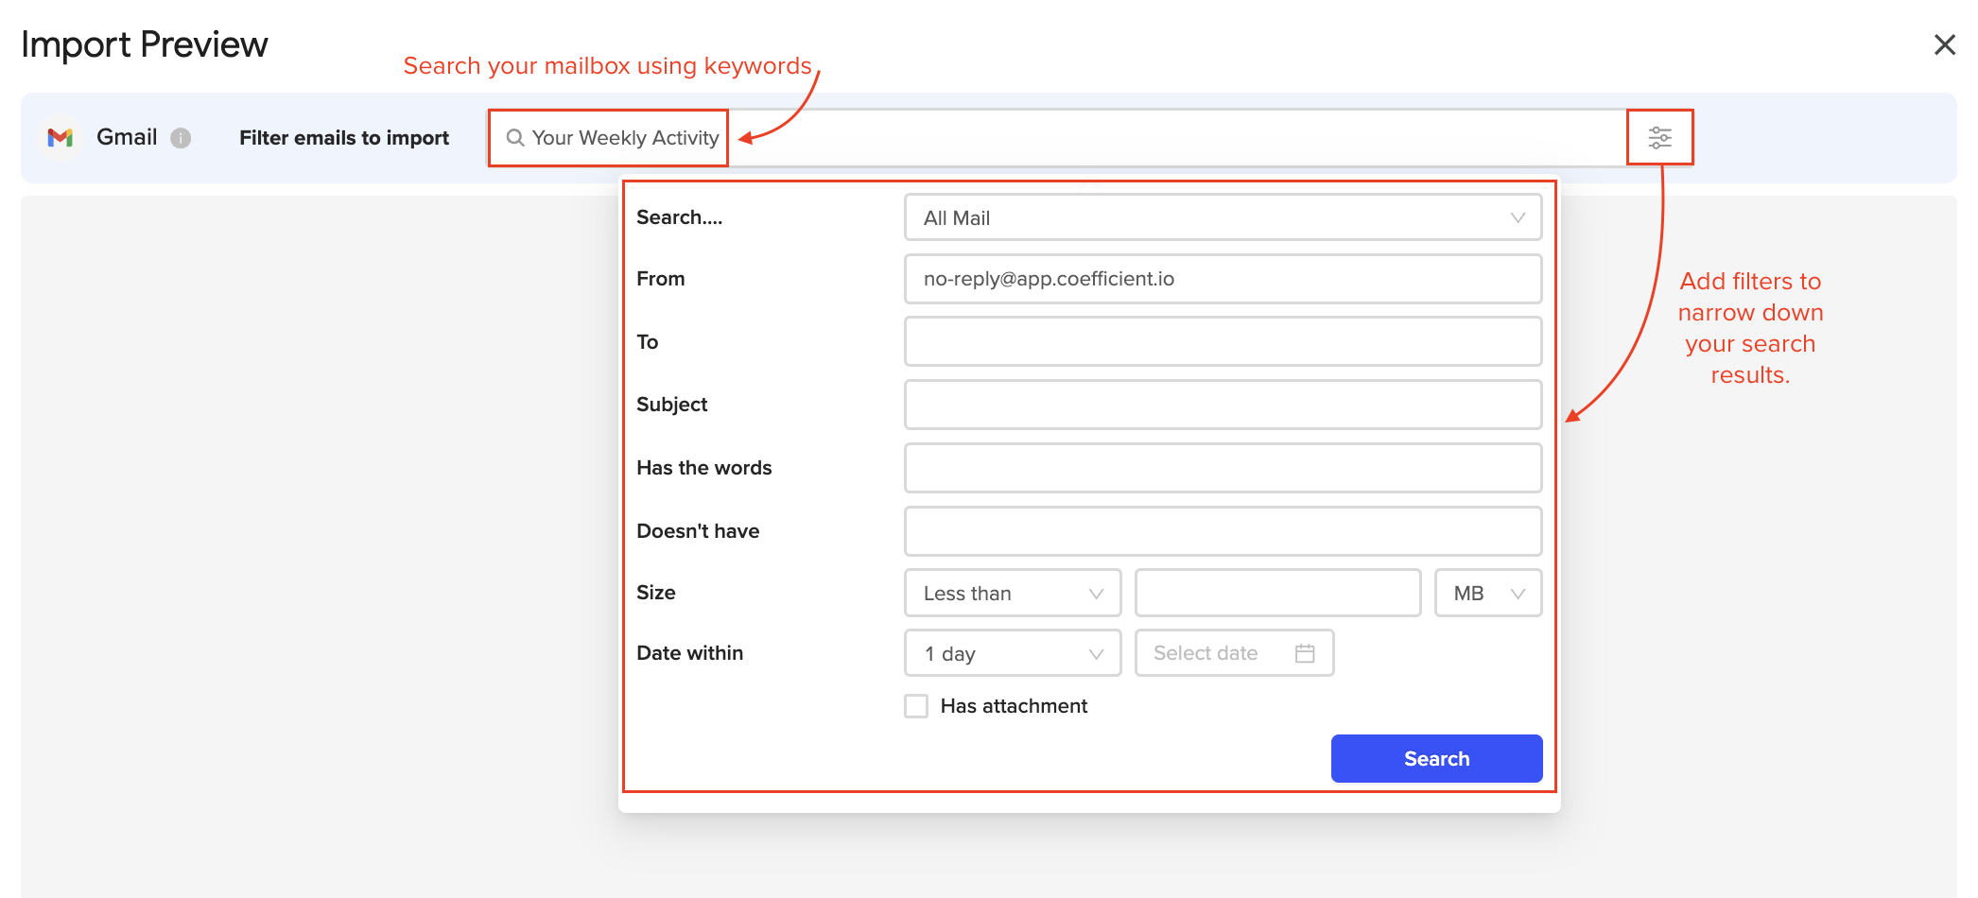The image size is (1978, 898).
Task: Click the size value input field
Action: click(1276, 594)
